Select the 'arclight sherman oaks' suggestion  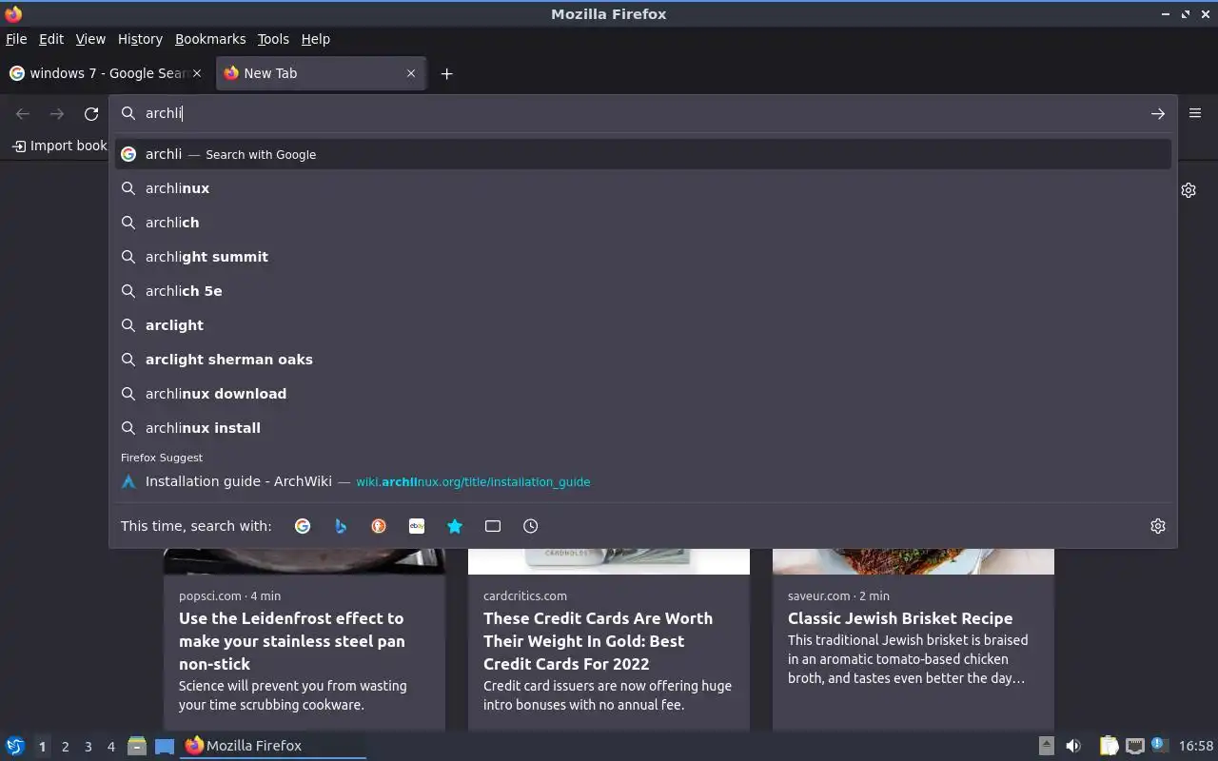tap(643, 360)
